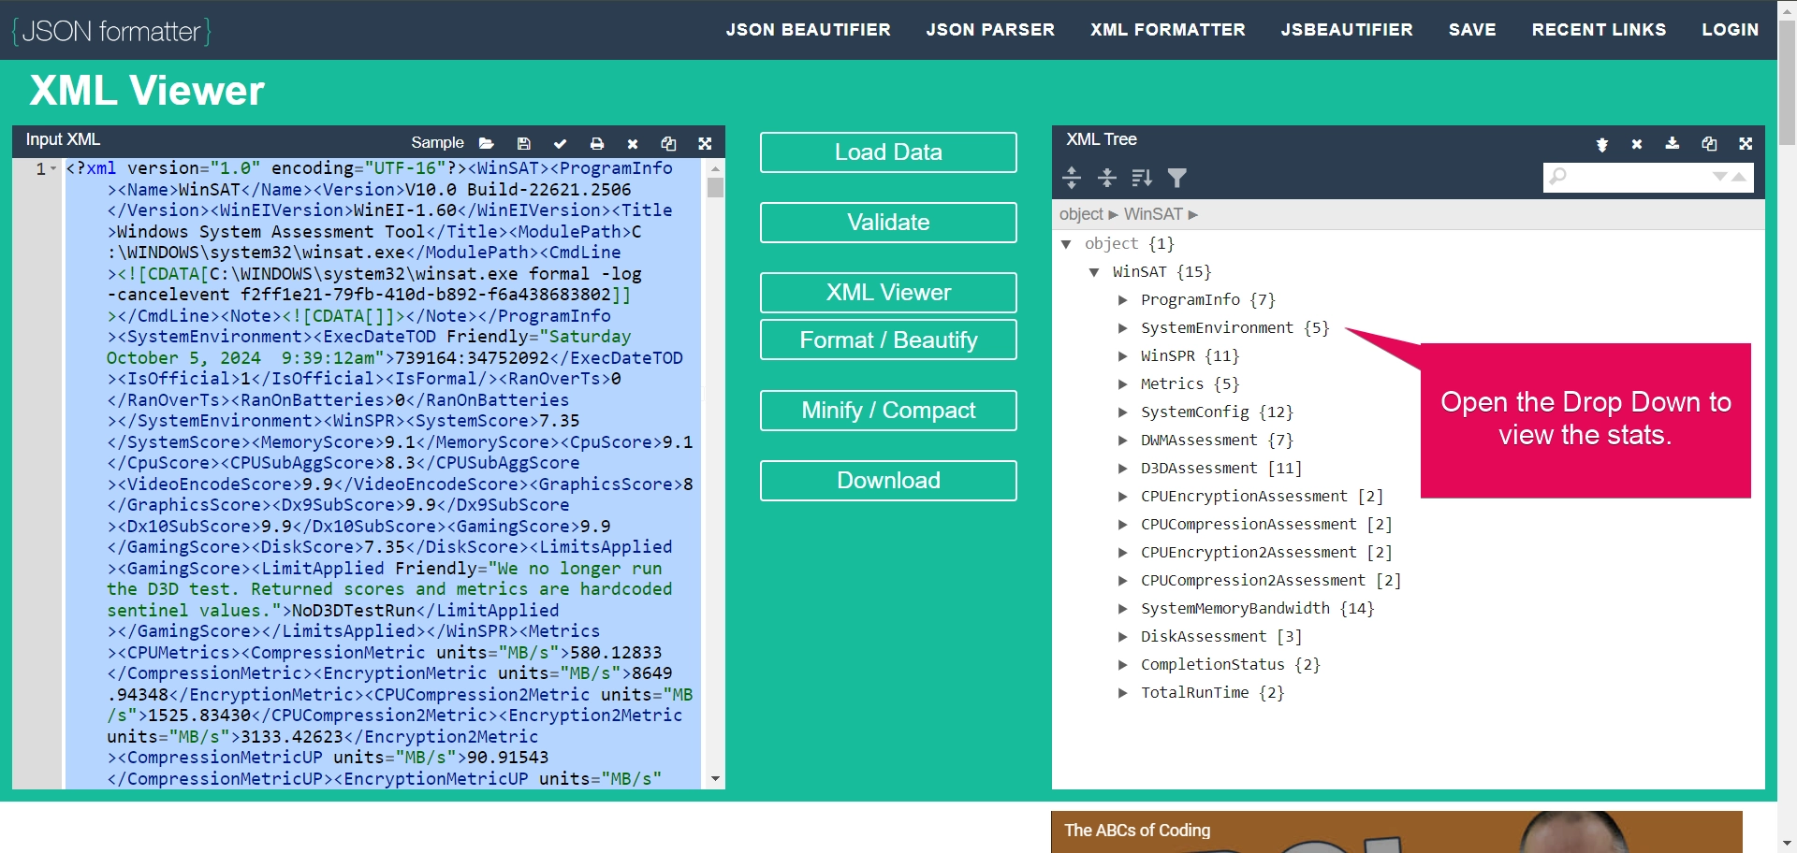Open the JSON Beautifier page

coord(808,30)
